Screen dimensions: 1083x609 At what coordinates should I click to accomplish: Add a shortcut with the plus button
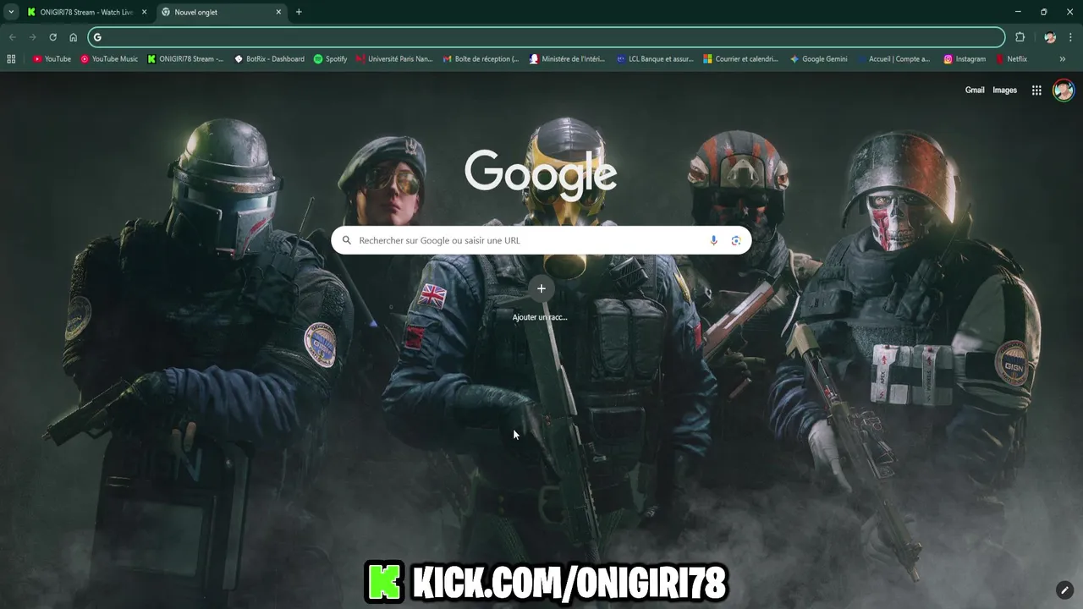pyautogui.click(x=541, y=288)
